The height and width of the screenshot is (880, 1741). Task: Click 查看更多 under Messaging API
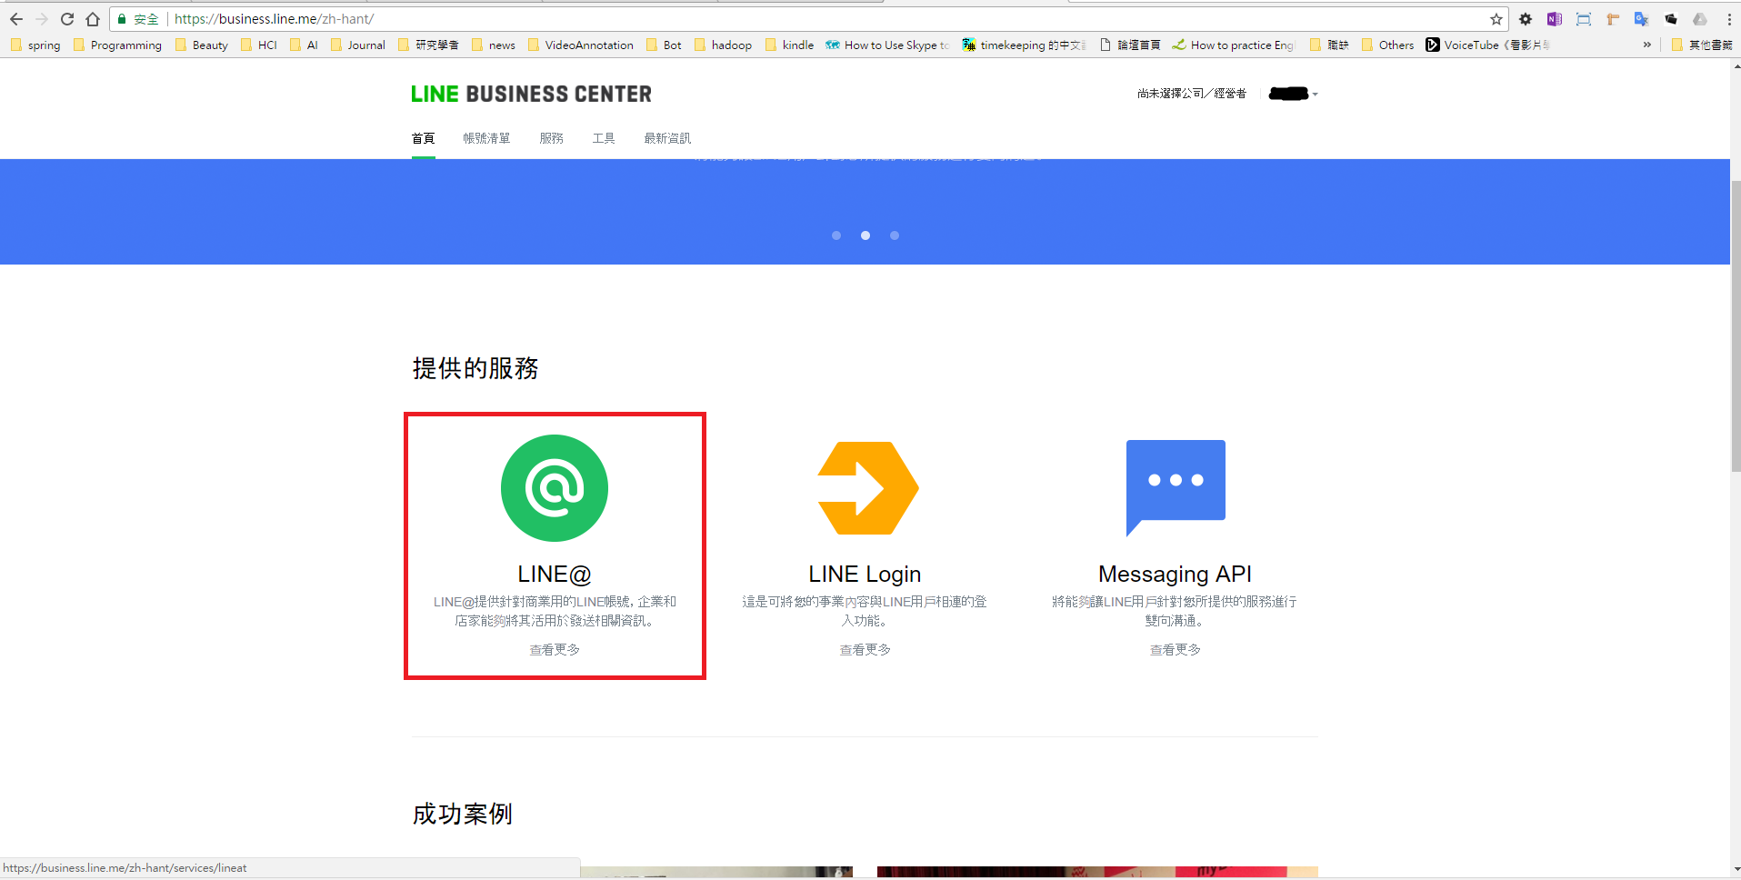pyautogui.click(x=1175, y=649)
